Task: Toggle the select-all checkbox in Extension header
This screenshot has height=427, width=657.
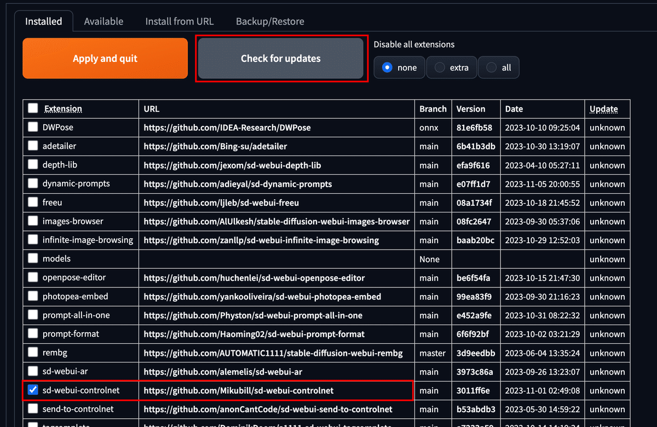Action: (x=33, y=108)
